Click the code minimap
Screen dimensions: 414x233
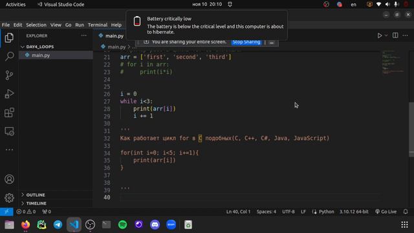coord(393,62)
